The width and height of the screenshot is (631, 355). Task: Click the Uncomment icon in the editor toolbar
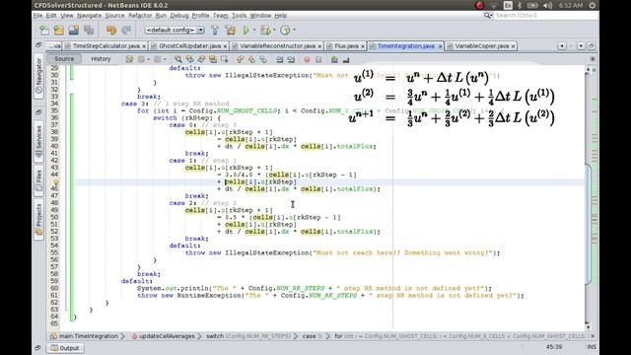[346, 59]
